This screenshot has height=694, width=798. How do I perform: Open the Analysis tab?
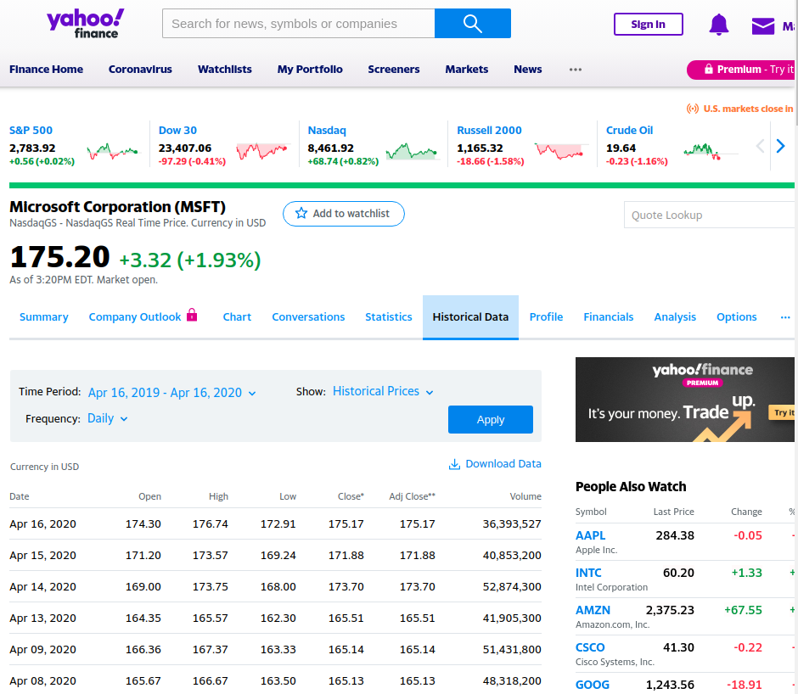pos(675,317)
